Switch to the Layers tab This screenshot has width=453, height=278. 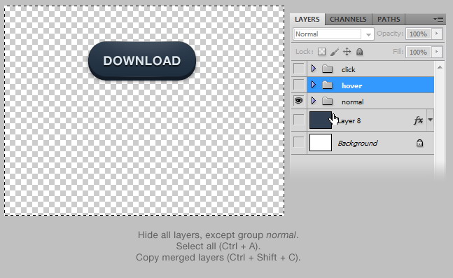(x=307, y=20)
